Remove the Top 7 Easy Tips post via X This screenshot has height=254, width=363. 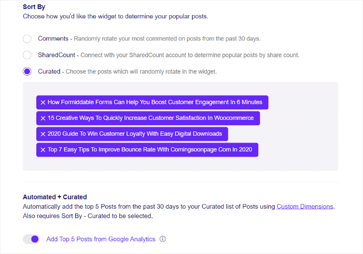(x=43, y=150)
